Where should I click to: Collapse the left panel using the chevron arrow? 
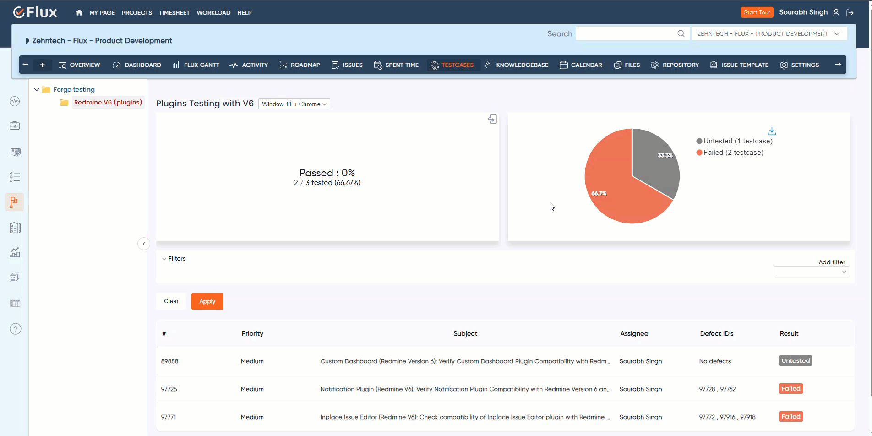(x=144, y=243)
